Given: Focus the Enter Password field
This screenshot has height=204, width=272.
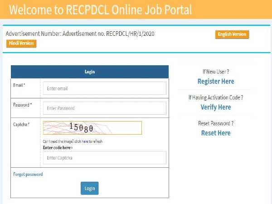Looking at the screenshot, I should click(x=105, y=108).
